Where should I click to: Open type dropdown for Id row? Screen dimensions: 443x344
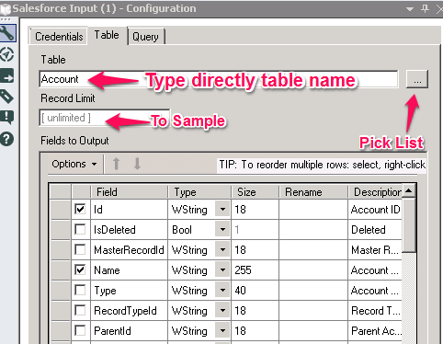(222, 210)
